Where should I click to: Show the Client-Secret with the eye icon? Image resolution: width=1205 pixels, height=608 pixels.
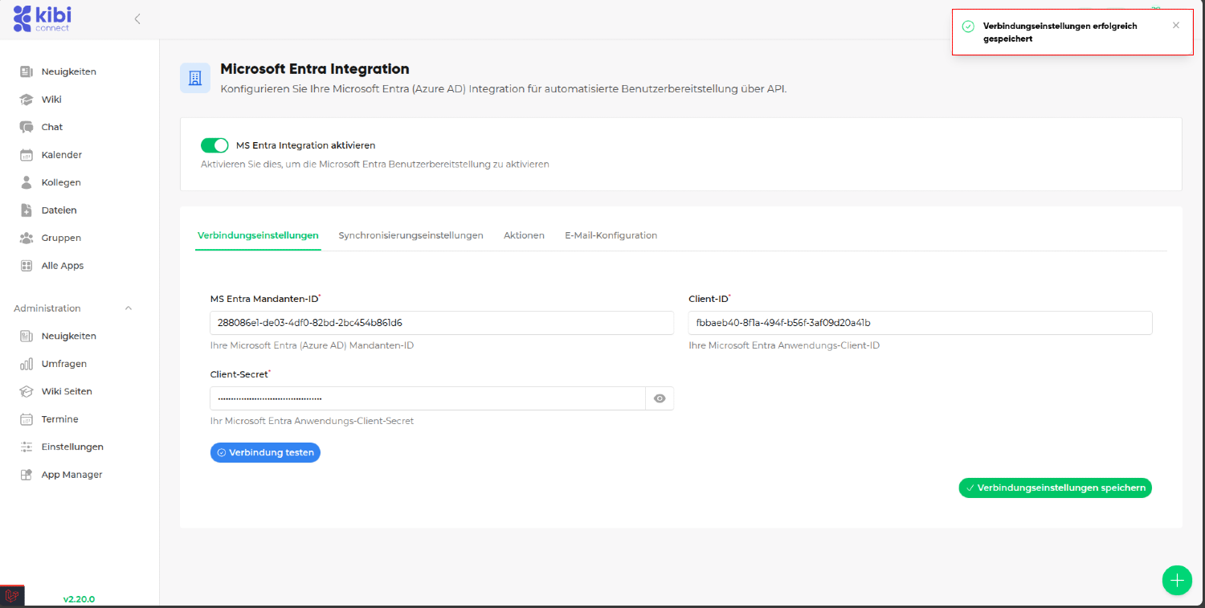tap(660, 398)
